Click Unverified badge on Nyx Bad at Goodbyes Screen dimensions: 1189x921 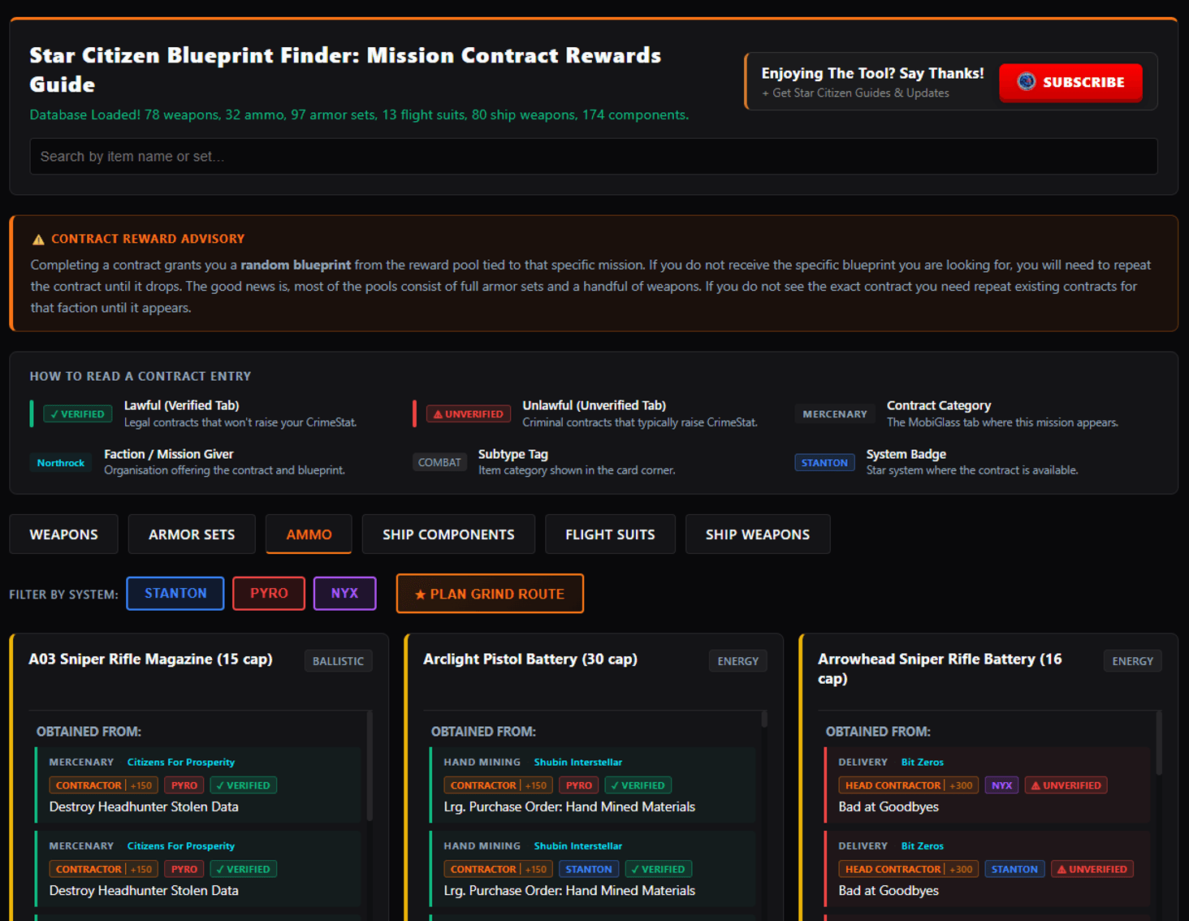(1066, 785)
